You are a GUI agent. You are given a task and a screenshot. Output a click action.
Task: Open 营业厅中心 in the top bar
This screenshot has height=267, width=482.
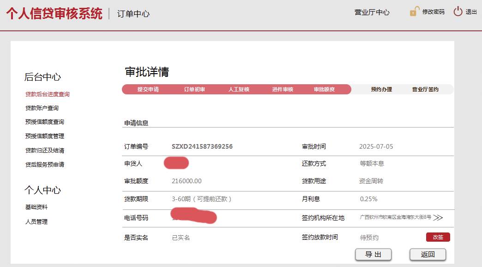click(372, 12)
